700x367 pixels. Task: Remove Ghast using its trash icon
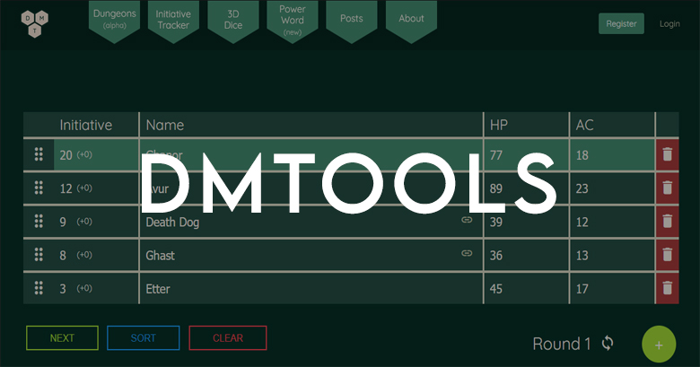(x=667, y=255)
